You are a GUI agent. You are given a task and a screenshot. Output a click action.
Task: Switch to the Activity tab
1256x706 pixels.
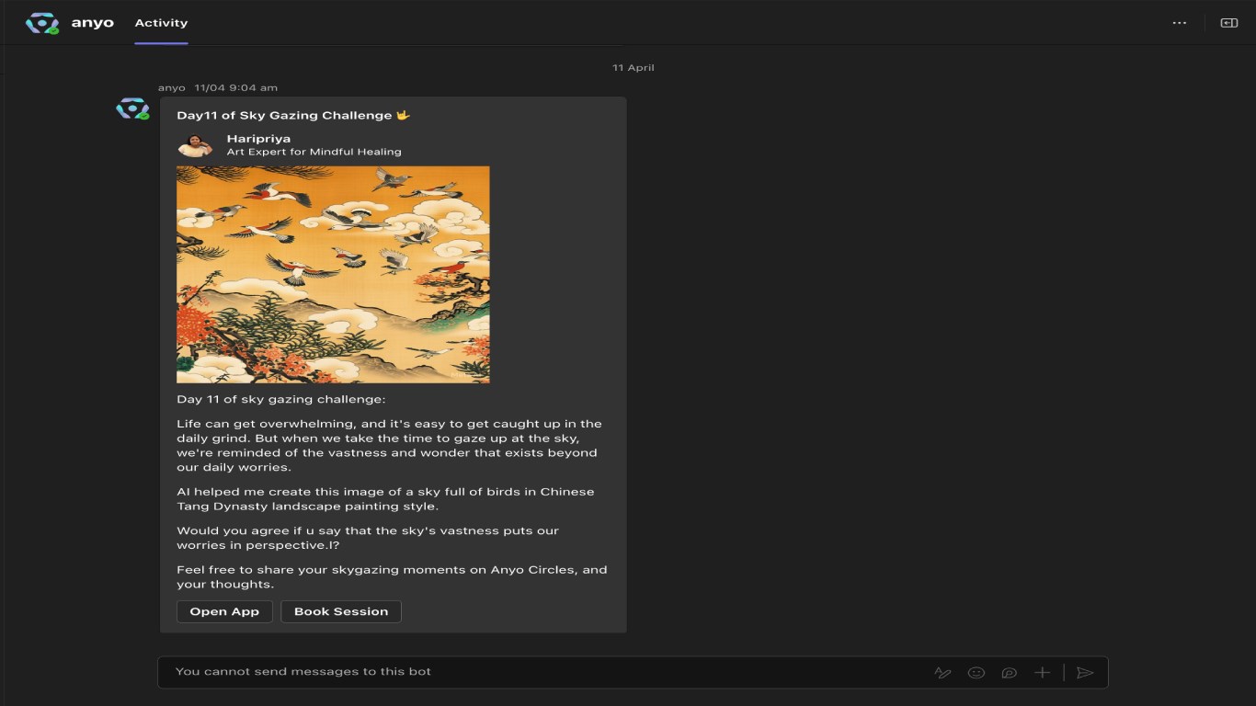point(161,23)
